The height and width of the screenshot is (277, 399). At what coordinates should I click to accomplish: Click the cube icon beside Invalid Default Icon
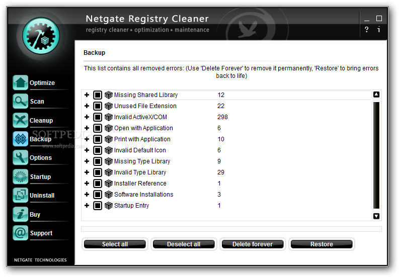109,150
